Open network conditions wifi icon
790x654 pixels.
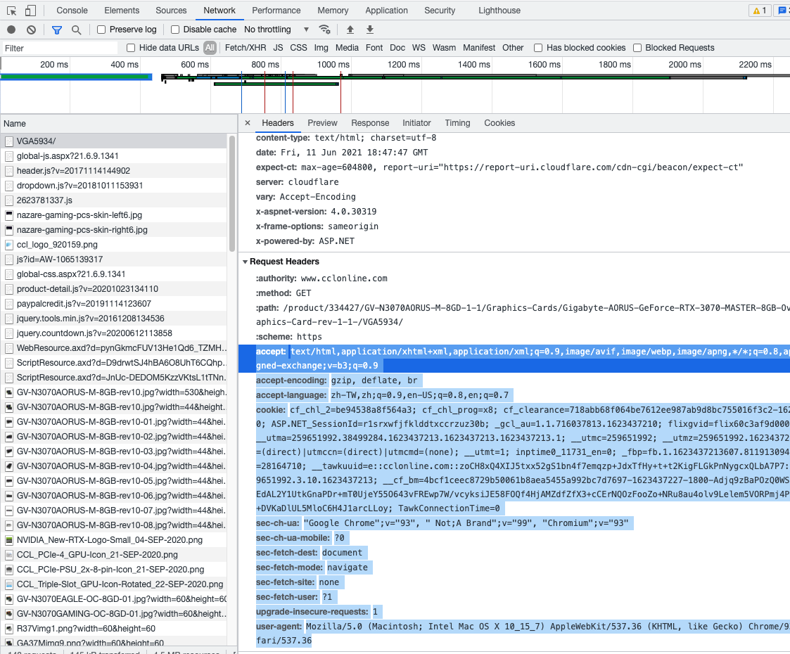(325, 30)
